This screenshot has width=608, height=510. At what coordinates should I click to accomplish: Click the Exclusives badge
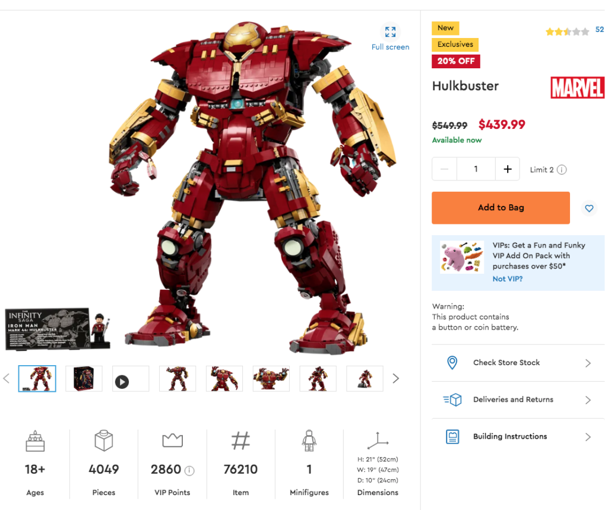[x=455, y=44]
